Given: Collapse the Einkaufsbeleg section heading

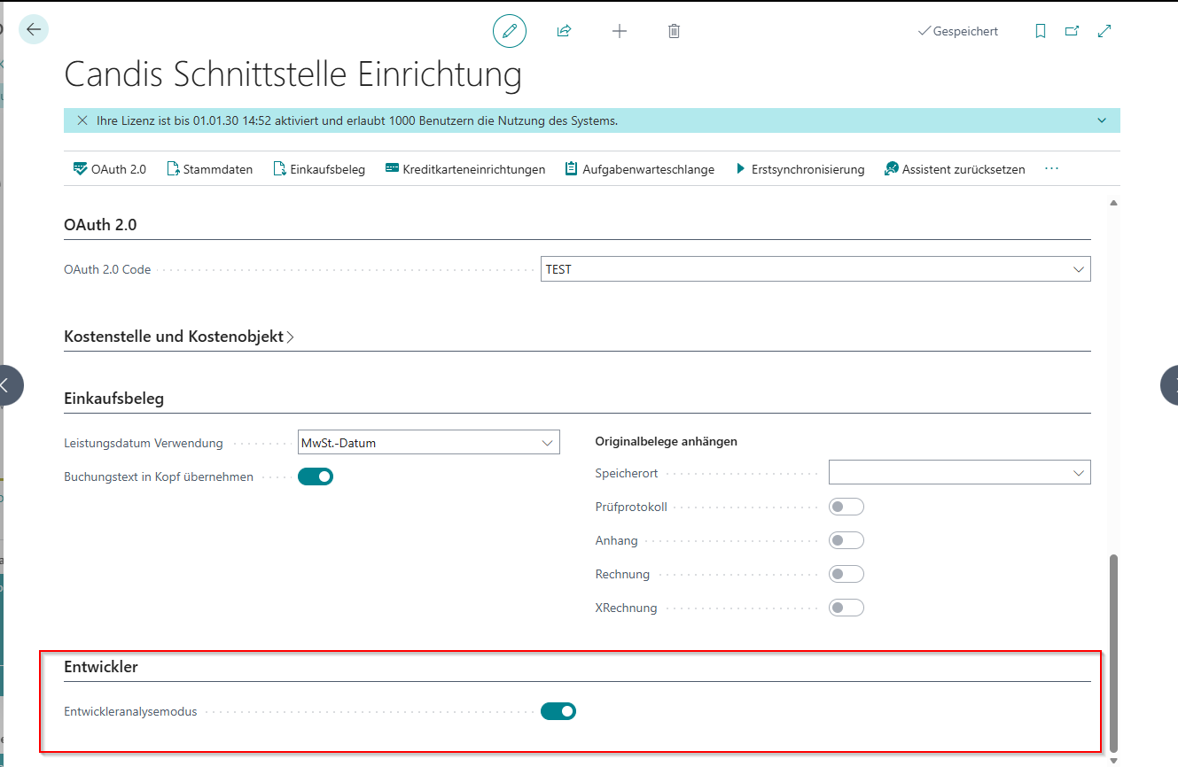Looking at the screenshot, I should pos(114,399).
